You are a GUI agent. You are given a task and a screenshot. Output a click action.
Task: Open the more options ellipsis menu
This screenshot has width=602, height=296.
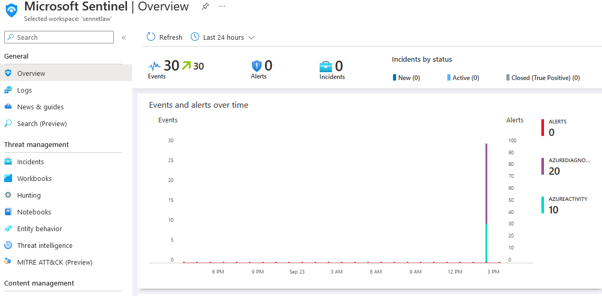point(222,7)
